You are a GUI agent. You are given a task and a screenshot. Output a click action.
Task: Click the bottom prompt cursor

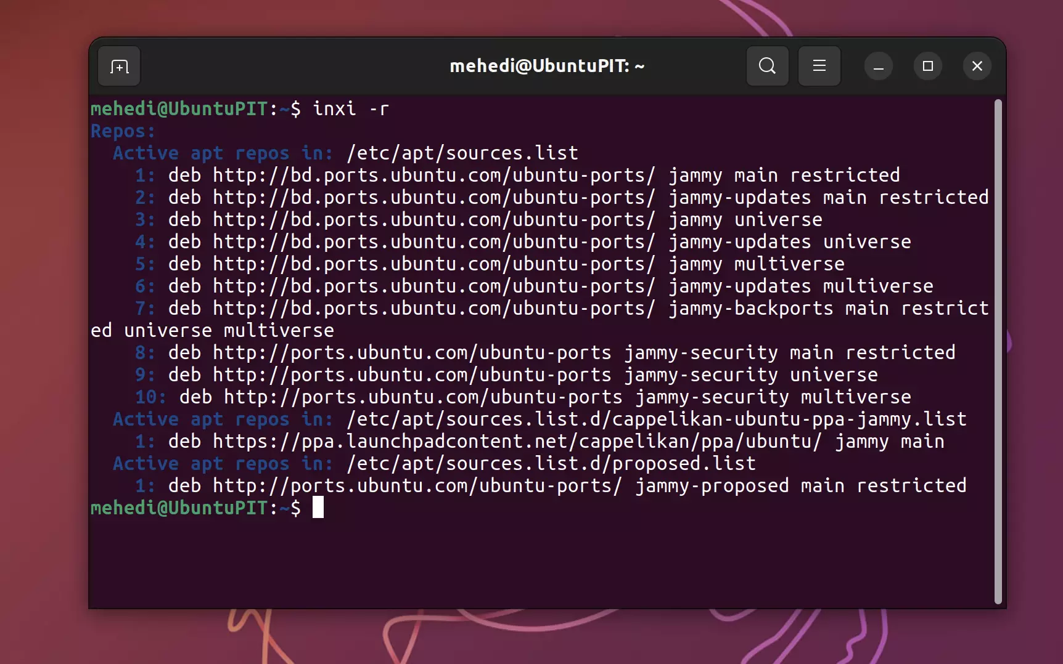pos(318,508)
